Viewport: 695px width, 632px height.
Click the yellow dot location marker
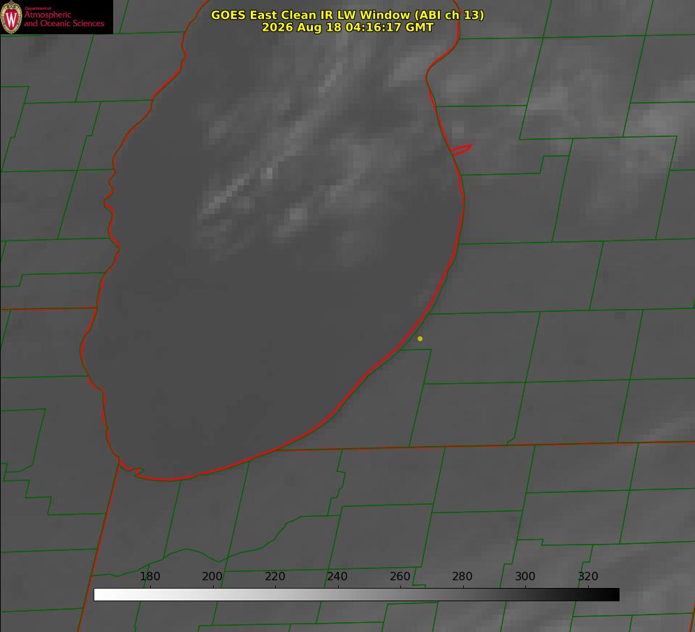(420, 338)
